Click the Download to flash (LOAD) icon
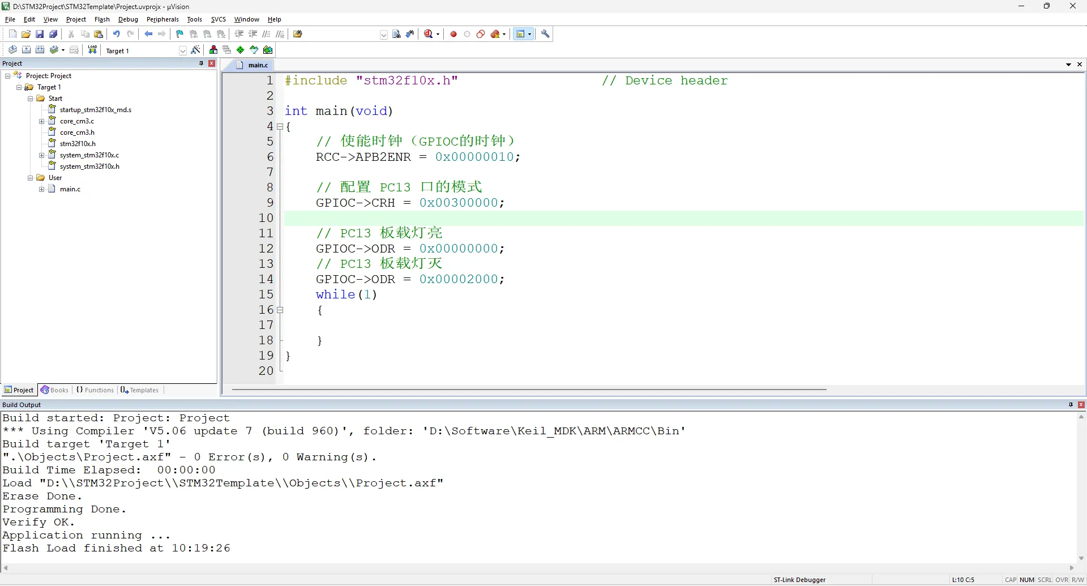 tap(92, 50)
